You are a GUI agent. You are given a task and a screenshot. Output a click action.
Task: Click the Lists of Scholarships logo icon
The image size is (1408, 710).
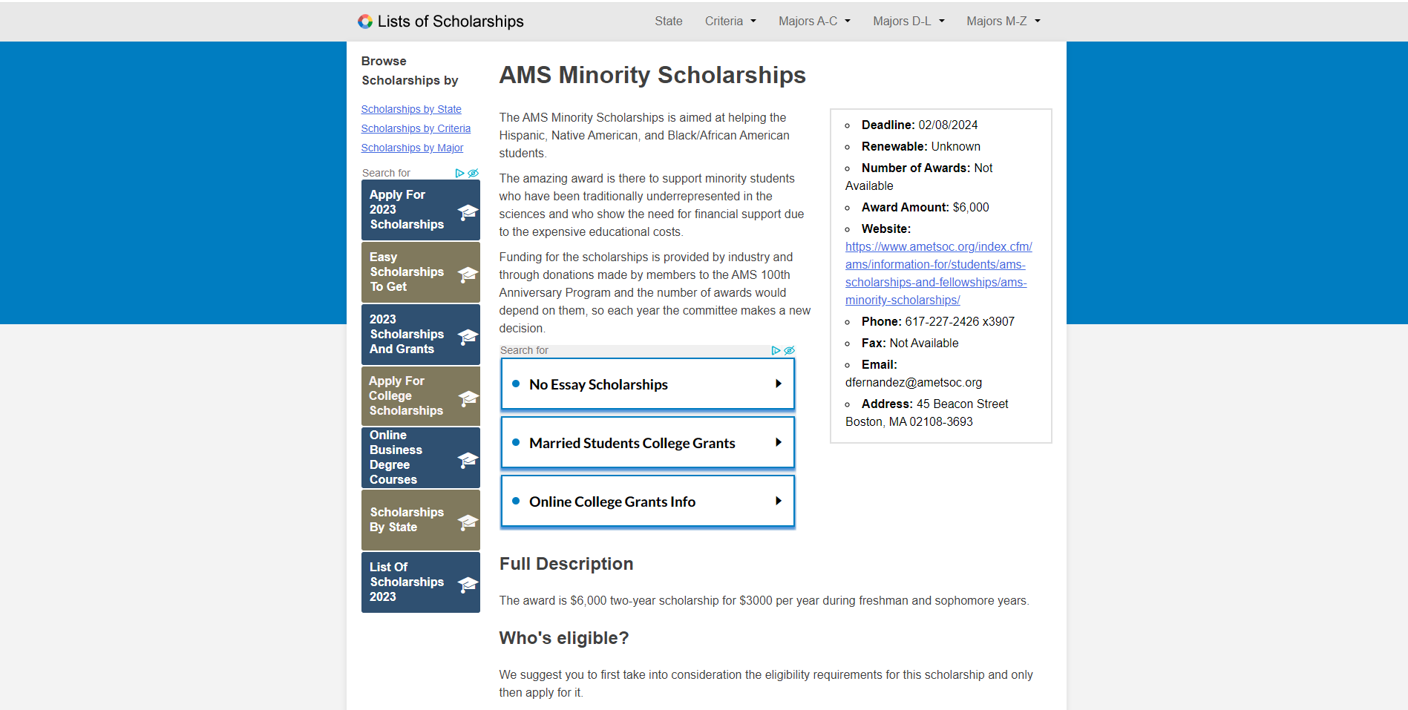tap(364, 22)
